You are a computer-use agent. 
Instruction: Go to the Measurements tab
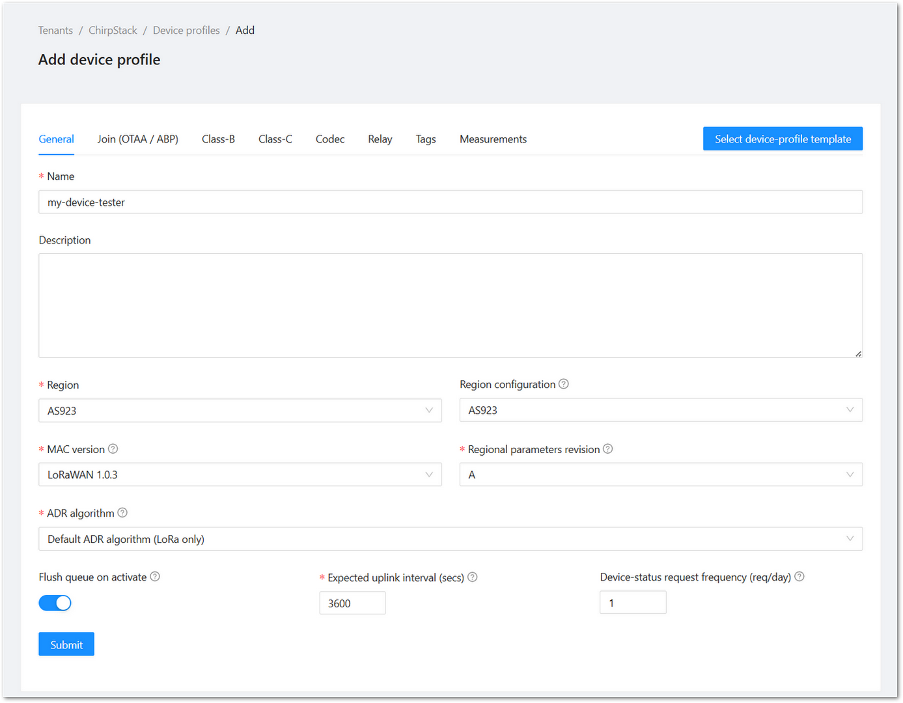tap(493, 139)
